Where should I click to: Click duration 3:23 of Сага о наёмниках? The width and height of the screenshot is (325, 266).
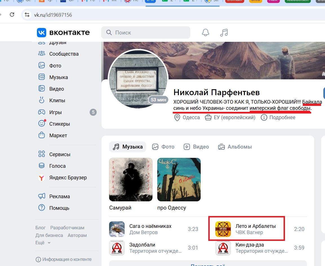193,229
